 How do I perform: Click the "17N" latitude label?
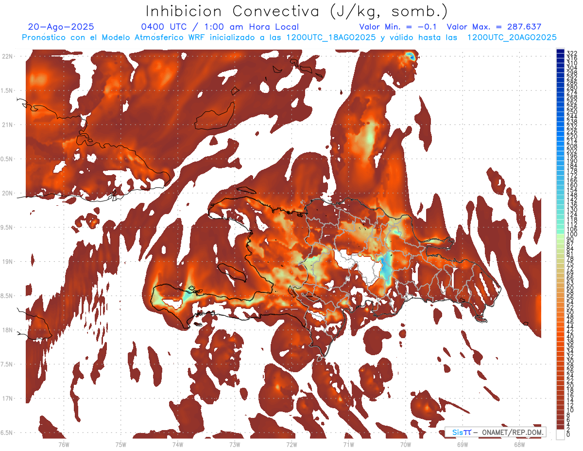(8, 398)
